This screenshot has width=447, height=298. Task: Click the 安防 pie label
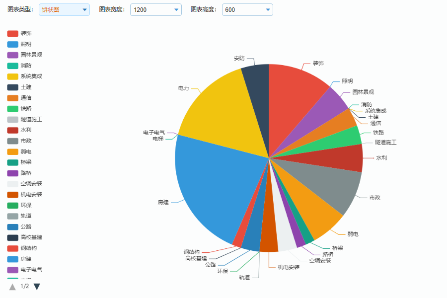[239, 59]
